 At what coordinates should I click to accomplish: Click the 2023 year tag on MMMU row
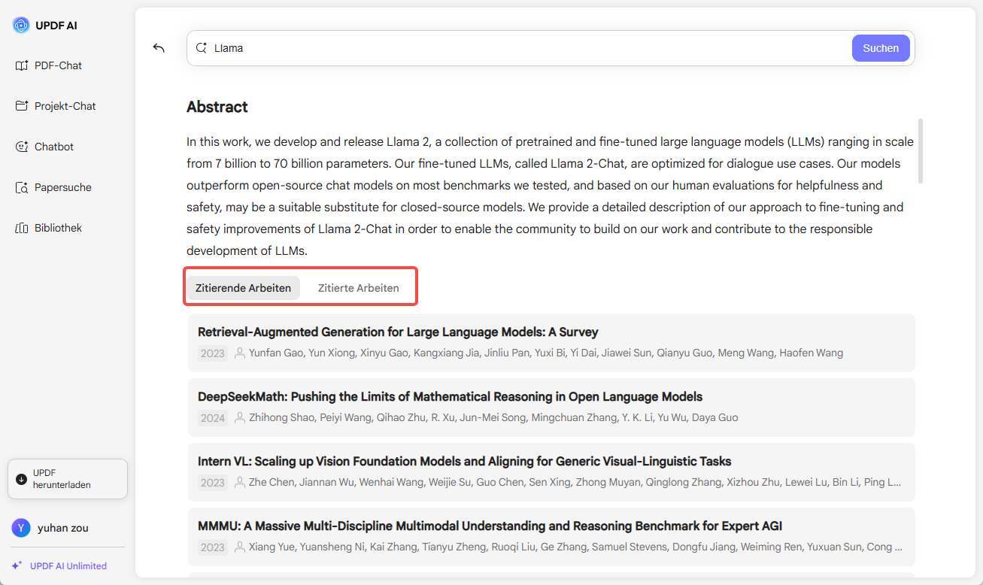coord(213,547)
